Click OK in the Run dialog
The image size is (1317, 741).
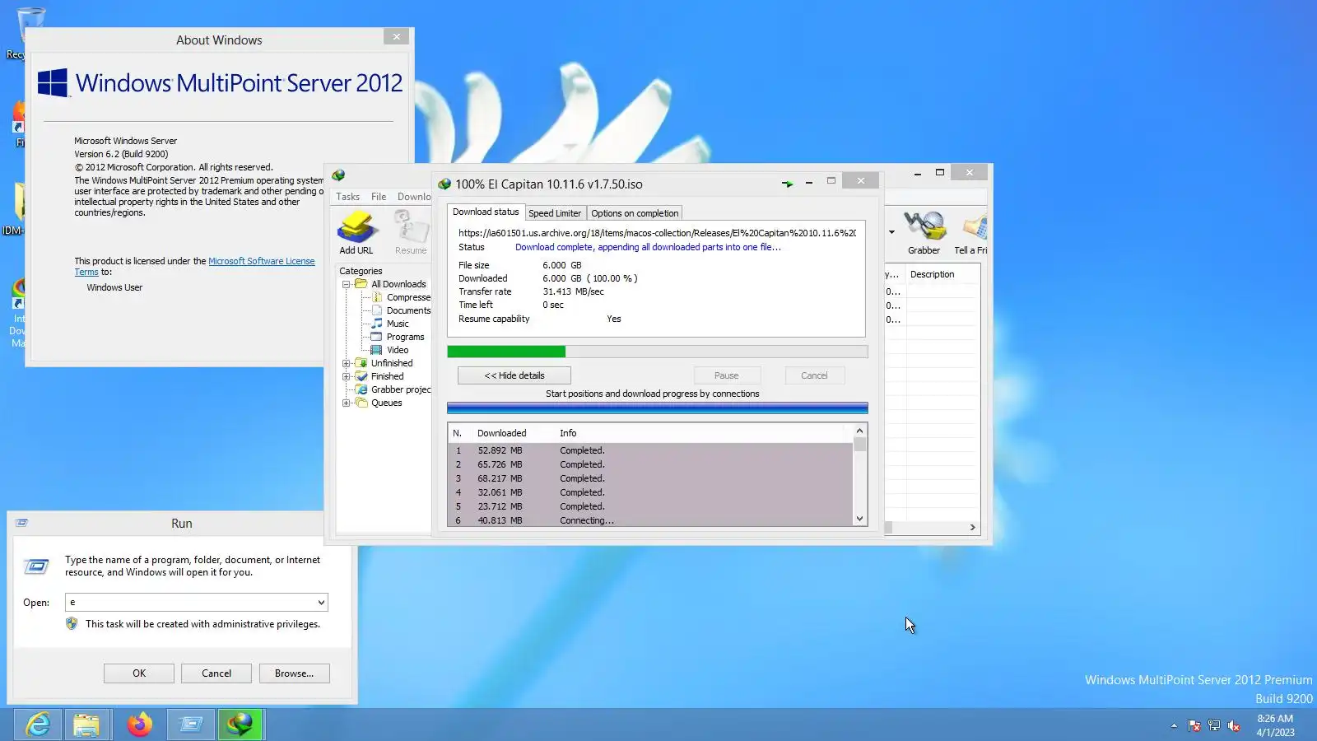[x=139, y=673]
